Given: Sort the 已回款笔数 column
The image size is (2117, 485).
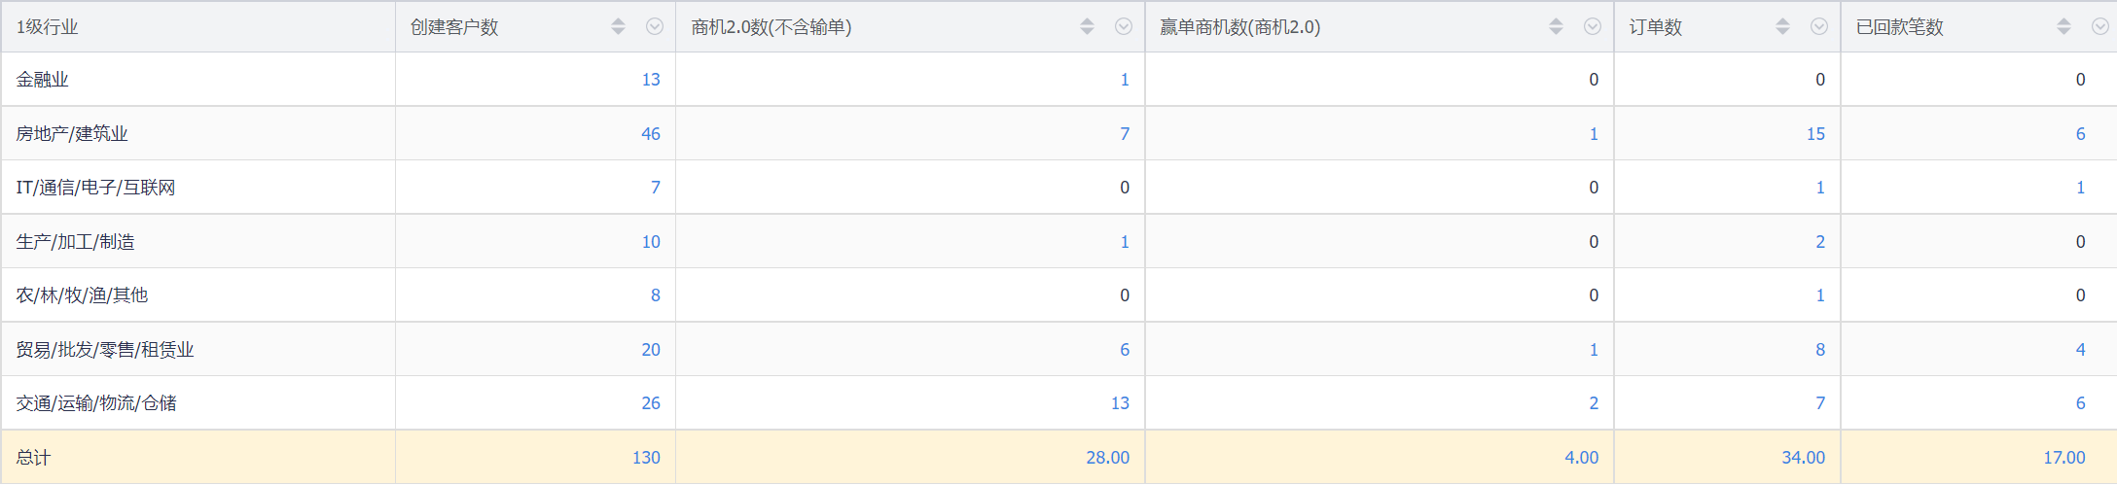Looking at the screenshot, I should point(2063,27).
